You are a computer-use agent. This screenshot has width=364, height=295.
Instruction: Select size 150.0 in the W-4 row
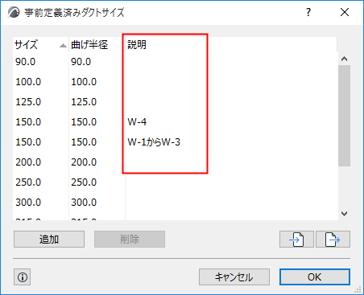click(x=28, y=122)
